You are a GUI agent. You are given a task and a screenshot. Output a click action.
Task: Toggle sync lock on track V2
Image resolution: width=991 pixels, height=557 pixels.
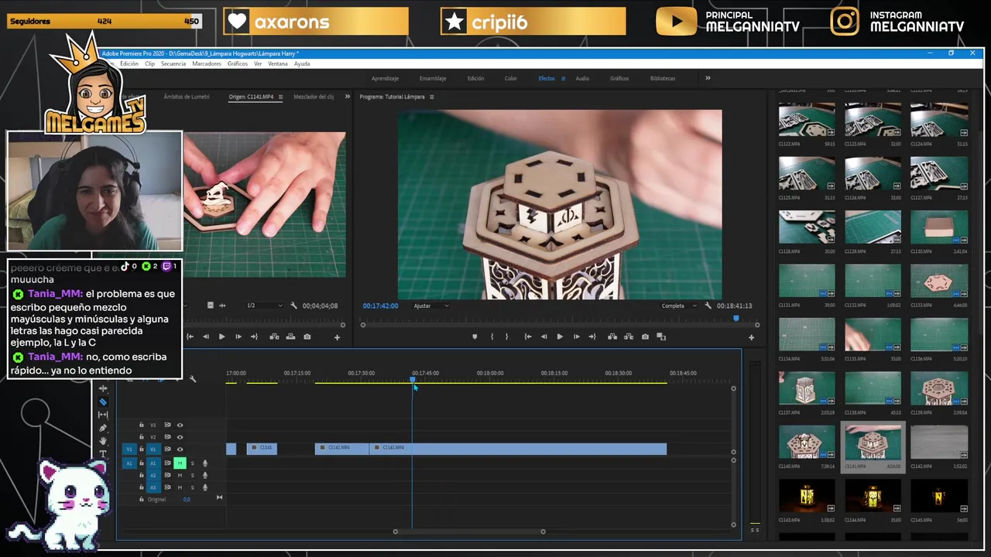pos(167,437)
